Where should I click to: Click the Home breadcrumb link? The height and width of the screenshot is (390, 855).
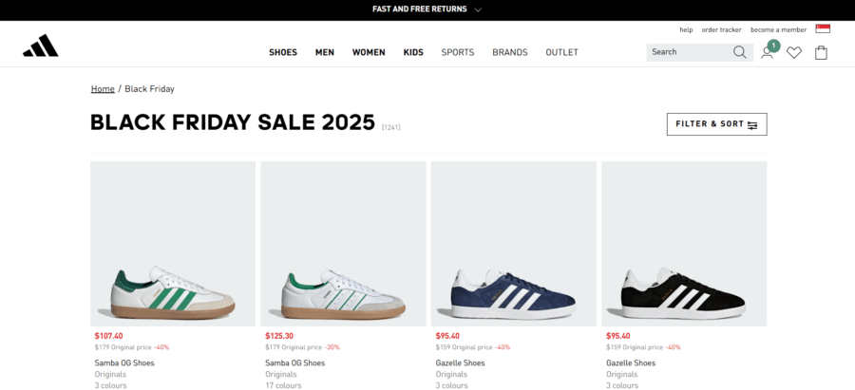pos(103,89)
